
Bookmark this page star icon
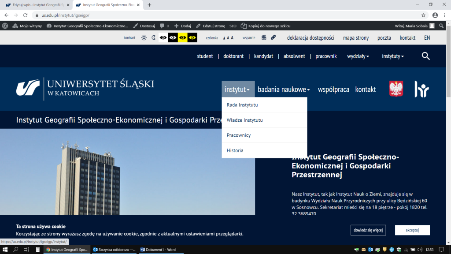point(423,15)
